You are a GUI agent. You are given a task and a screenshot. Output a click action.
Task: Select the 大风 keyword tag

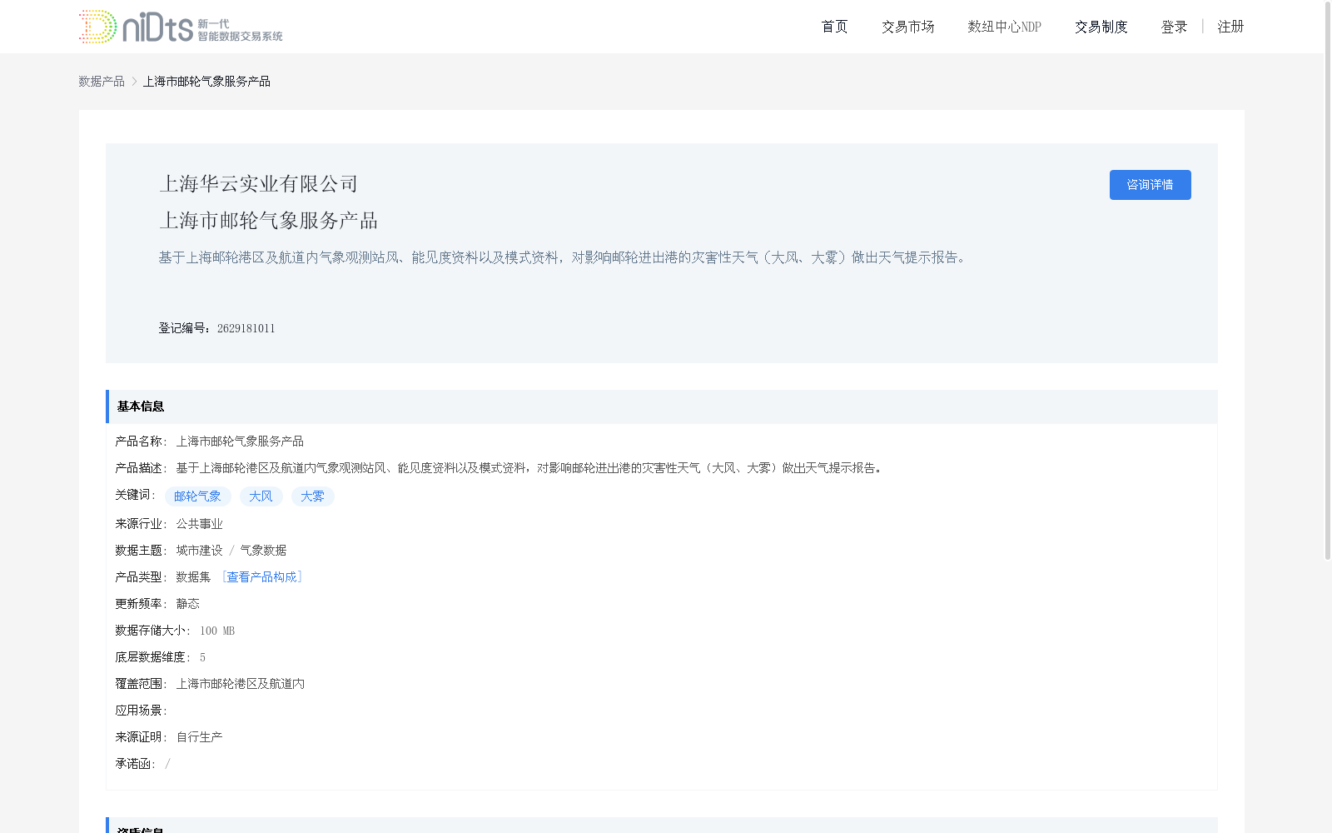click(x=261, y=496)
